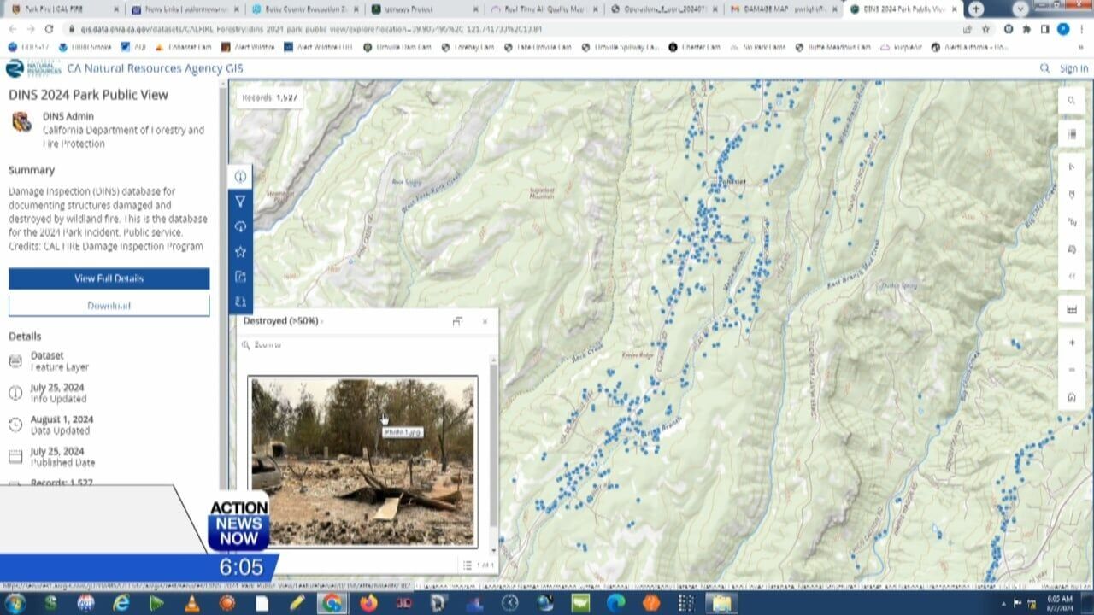Dock the Destroyed popup panel

click(457, 321)
